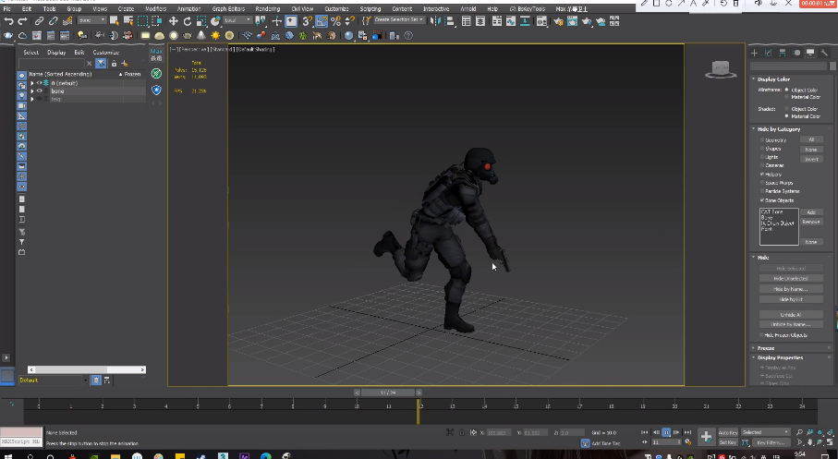Click the help question mark toolbar icon
The height and width of the screenshot is (459, 838).
tap(408, 36)
